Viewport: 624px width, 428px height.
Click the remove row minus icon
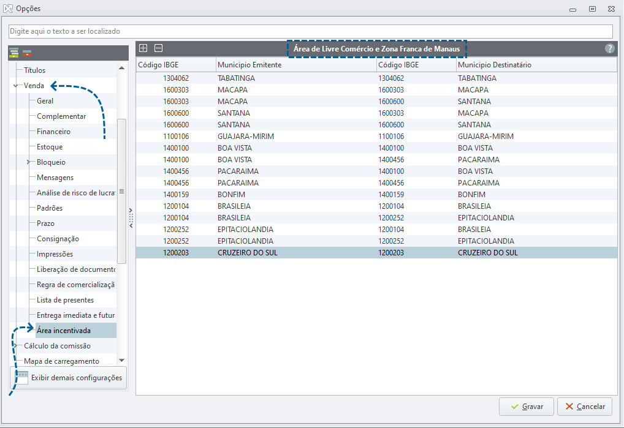158,48
